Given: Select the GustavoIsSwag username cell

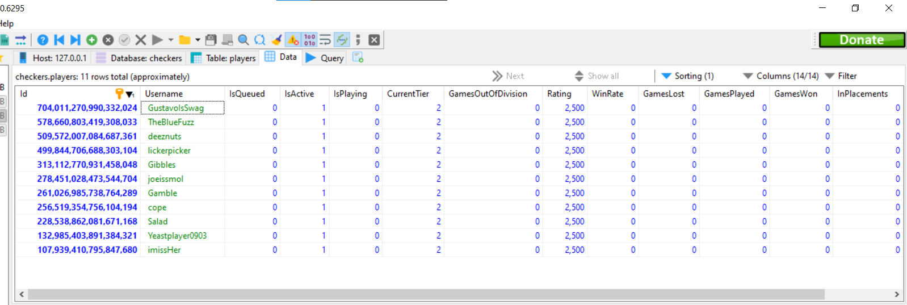Looking at the screenshot, I should 182,108.
